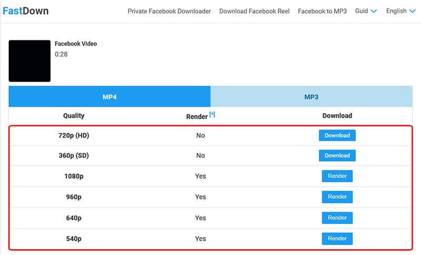Viewport: 421px width, 255px height.
Task: Click the black video thumbnail
Action: point(29,61)
